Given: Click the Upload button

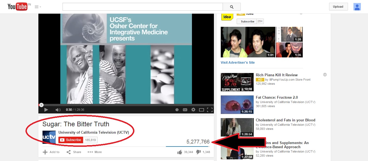Looking at the screenshot, I should click(x=338, y=7).
